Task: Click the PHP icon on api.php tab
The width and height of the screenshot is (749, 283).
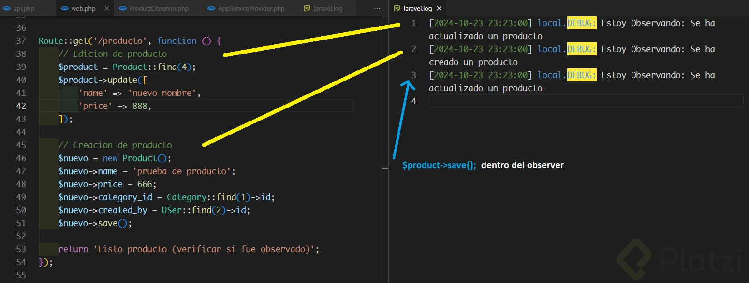Action: 7,9
